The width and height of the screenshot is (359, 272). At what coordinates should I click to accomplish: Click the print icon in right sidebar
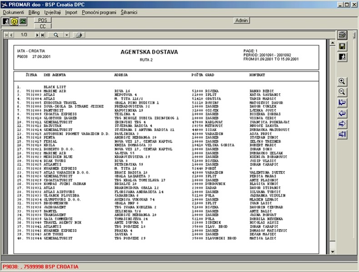pyautogui.click(x=342, y=35)
